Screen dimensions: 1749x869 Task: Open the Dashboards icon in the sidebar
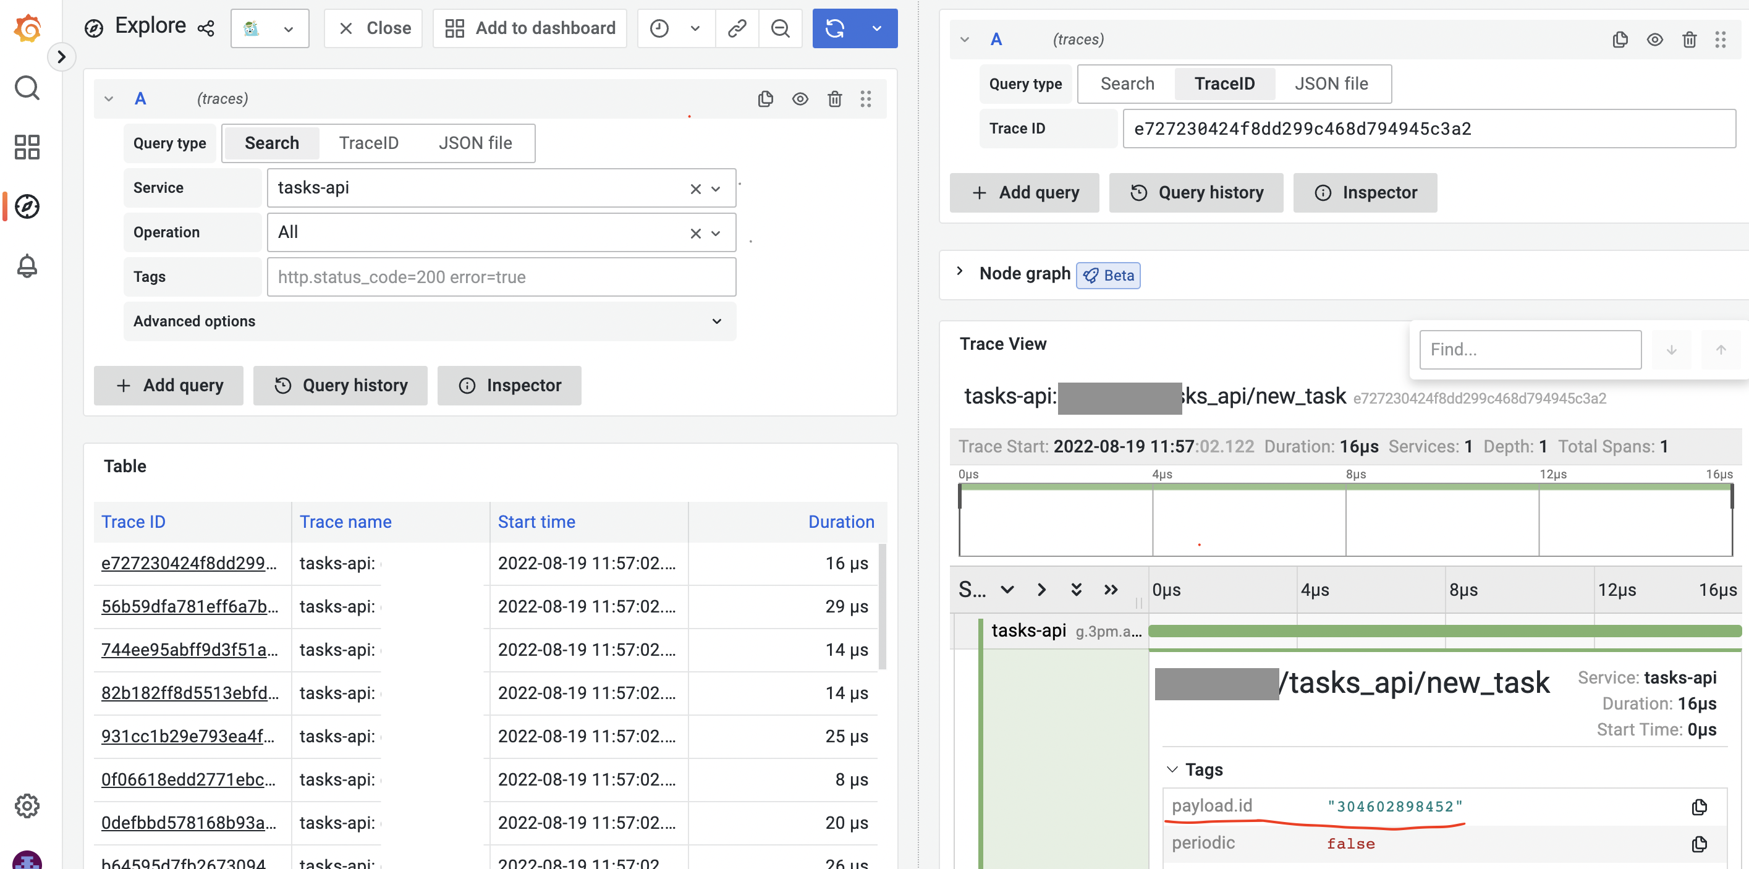point(27,146)
